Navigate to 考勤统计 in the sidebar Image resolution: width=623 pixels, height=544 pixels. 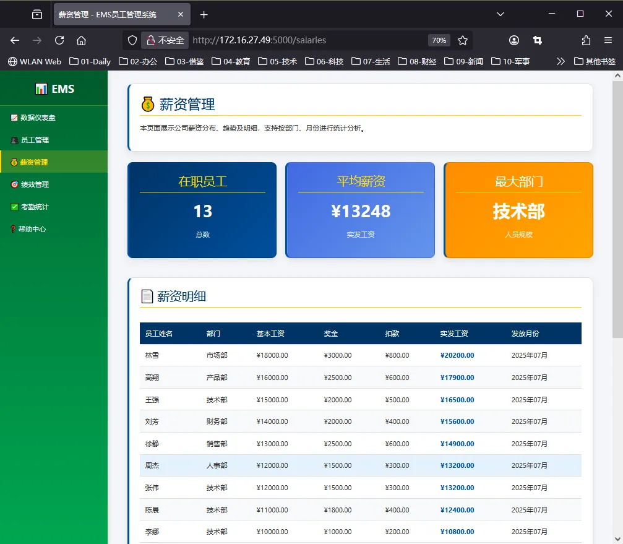(x=54, y=207)
